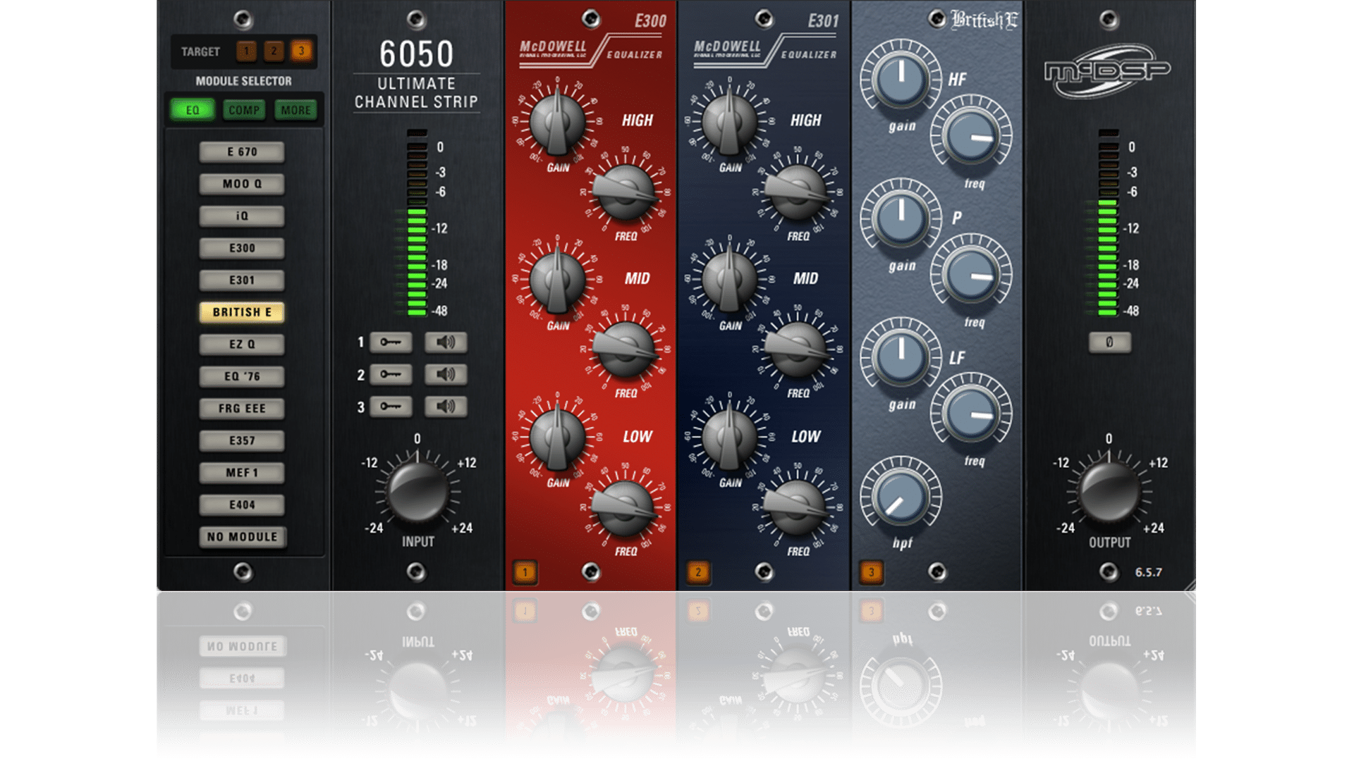Click the key icon for slot 3
Screen dimensions: 1354x761
391,407
